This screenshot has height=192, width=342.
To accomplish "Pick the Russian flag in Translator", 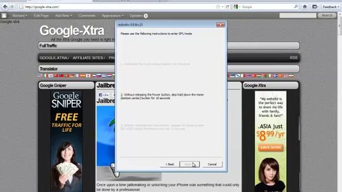I will click(x=98, y=76).
